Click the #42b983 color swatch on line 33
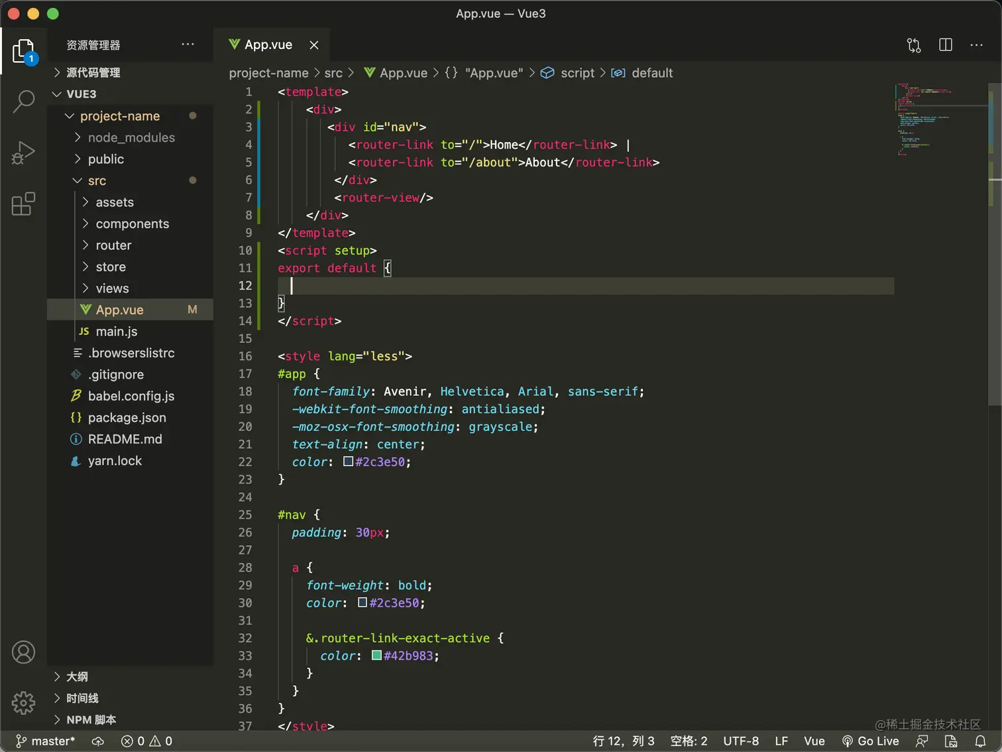Viewport: 1002px width, 752px height. coord(376,655)
